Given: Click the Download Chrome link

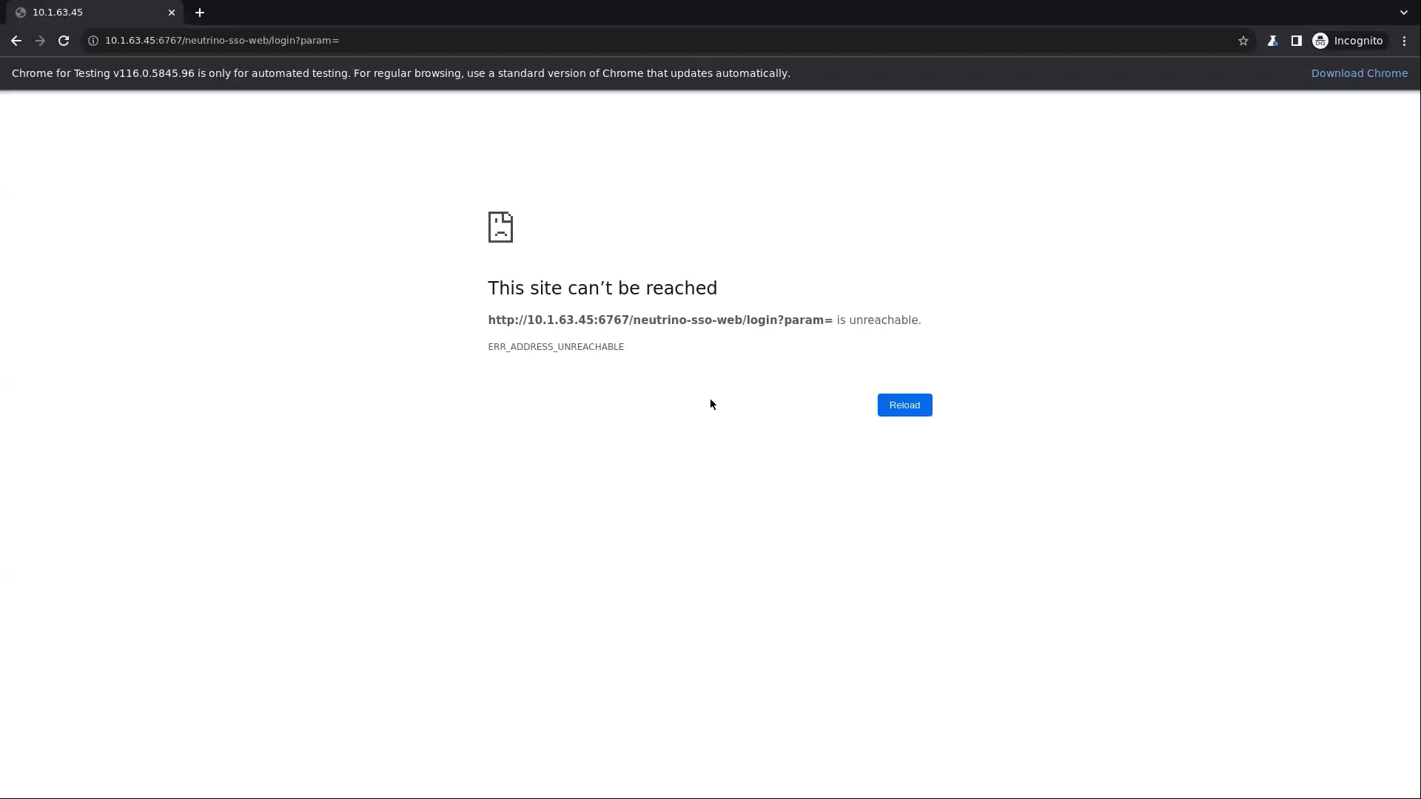Looking at the screenshot, I should pos(1360,73).
